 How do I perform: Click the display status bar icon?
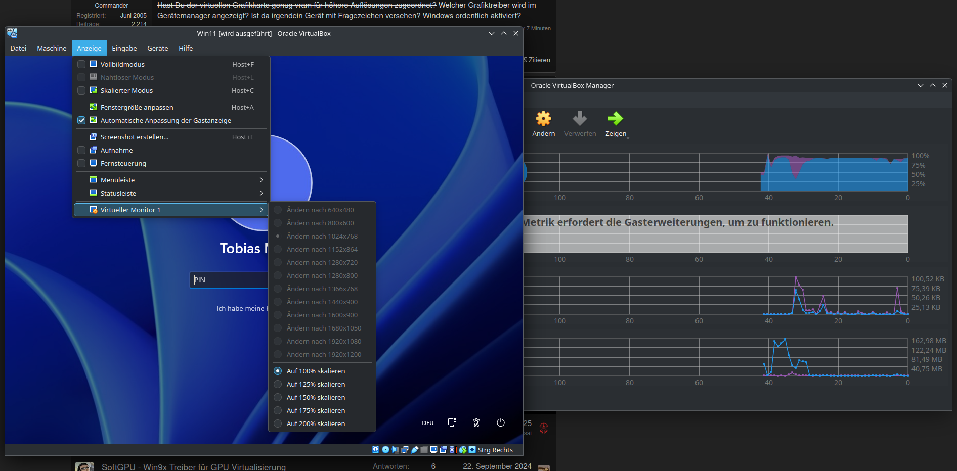coord(433,450)
